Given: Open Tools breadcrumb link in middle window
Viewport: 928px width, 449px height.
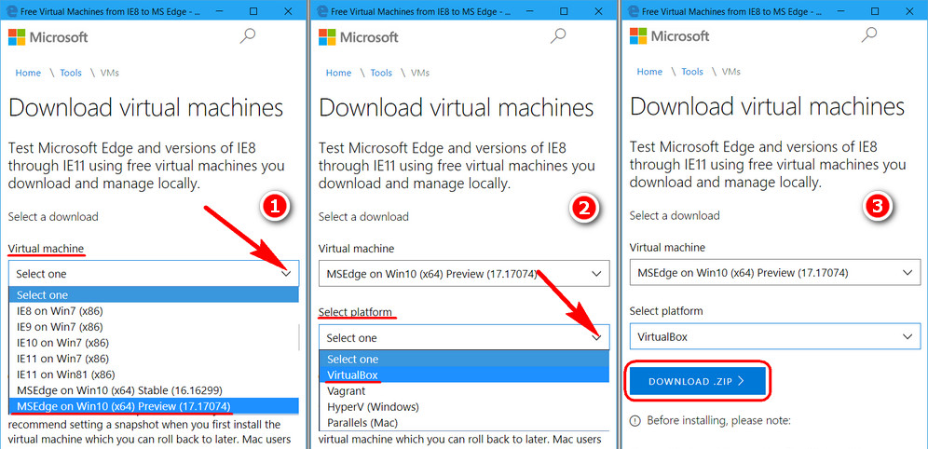Looking at the screenshot, I should coord(381,73).
